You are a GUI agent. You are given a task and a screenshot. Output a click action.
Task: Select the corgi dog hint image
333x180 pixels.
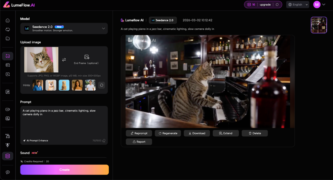(51, 85)
